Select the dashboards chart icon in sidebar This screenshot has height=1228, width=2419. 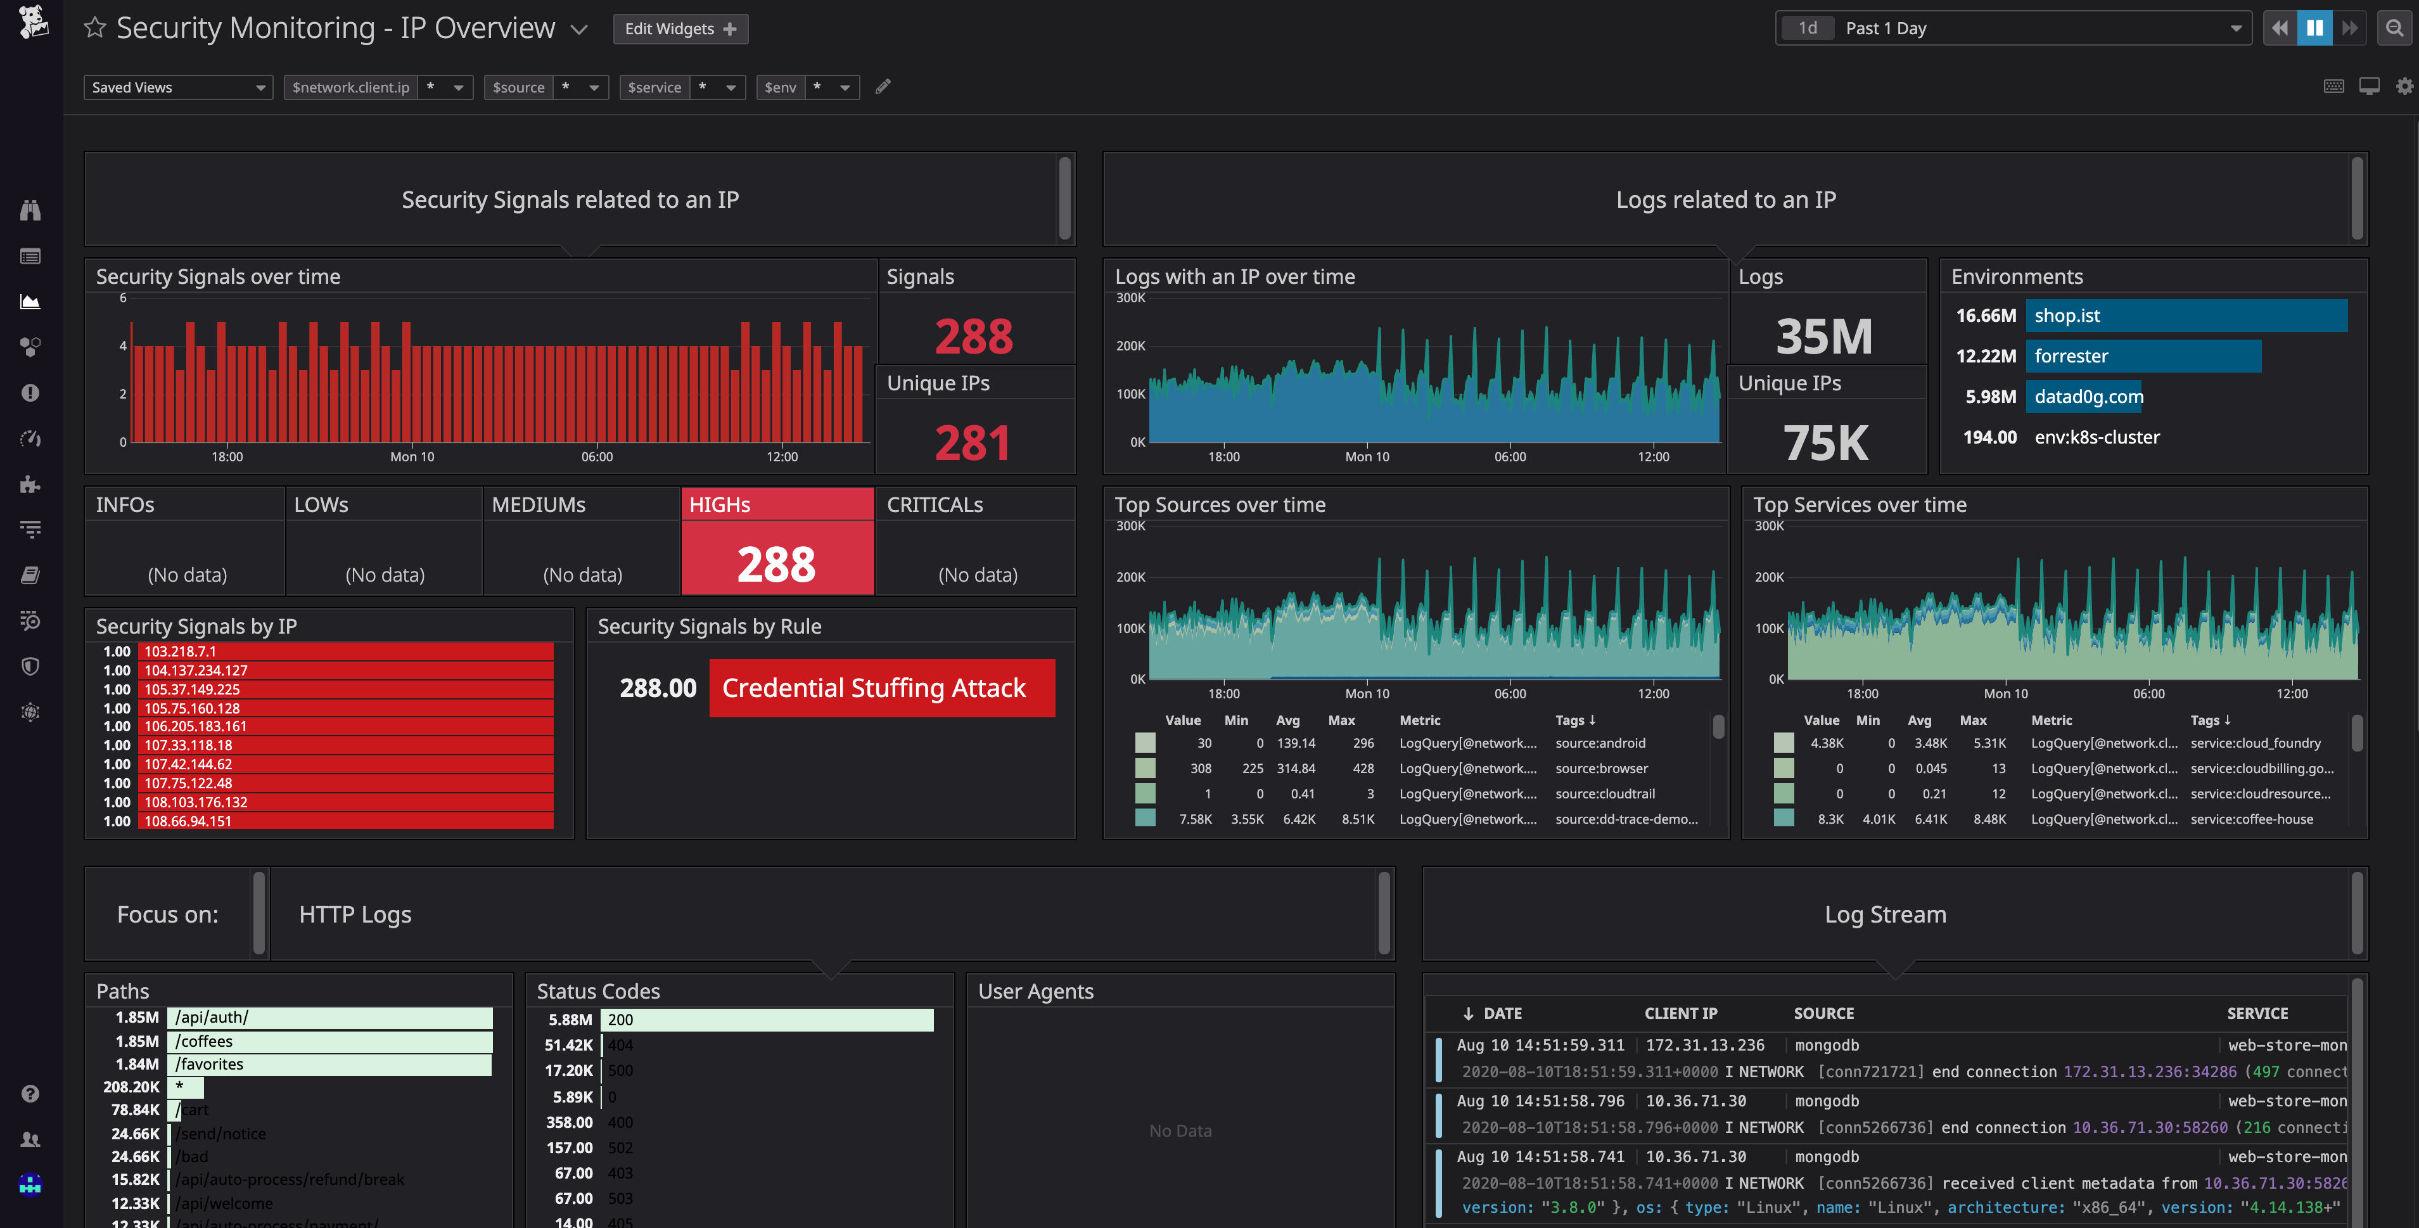[30, 302]
